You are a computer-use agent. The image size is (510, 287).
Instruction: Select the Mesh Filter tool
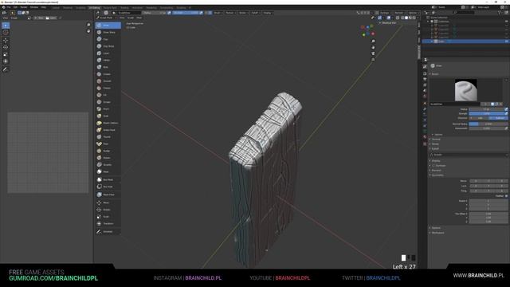(108, 195)
